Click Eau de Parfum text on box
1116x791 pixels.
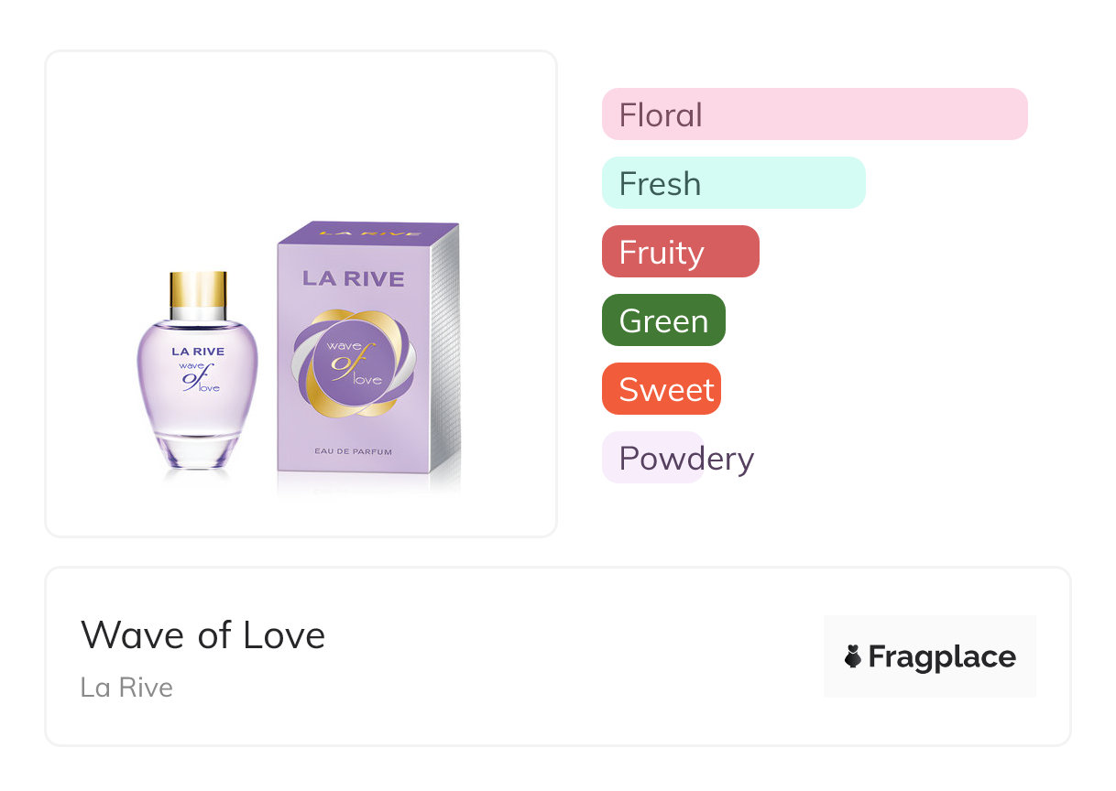(353, 451)
